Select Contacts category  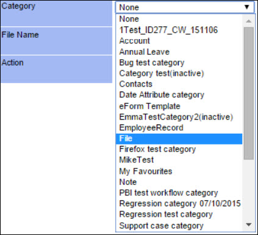coord(179,84)
